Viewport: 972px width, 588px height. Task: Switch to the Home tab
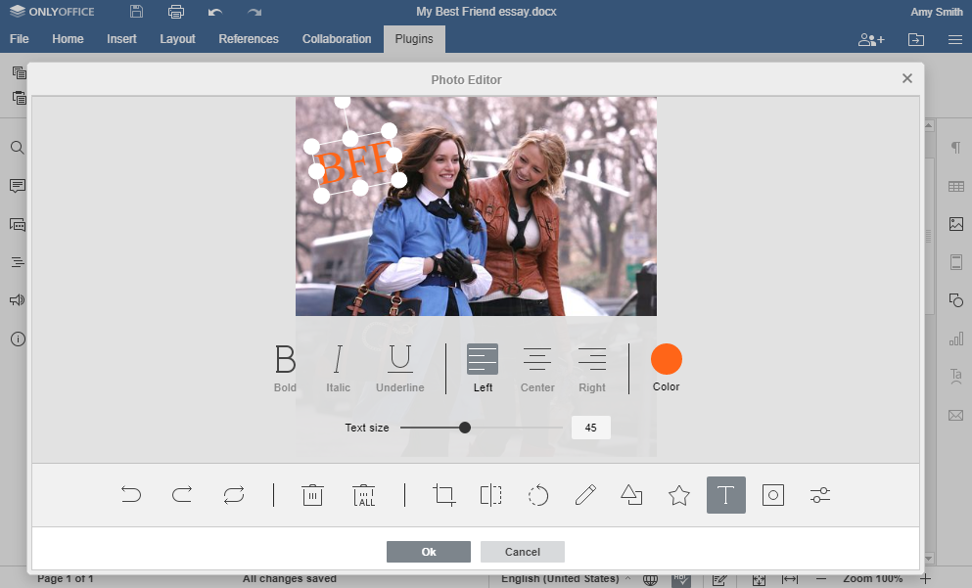68,38
